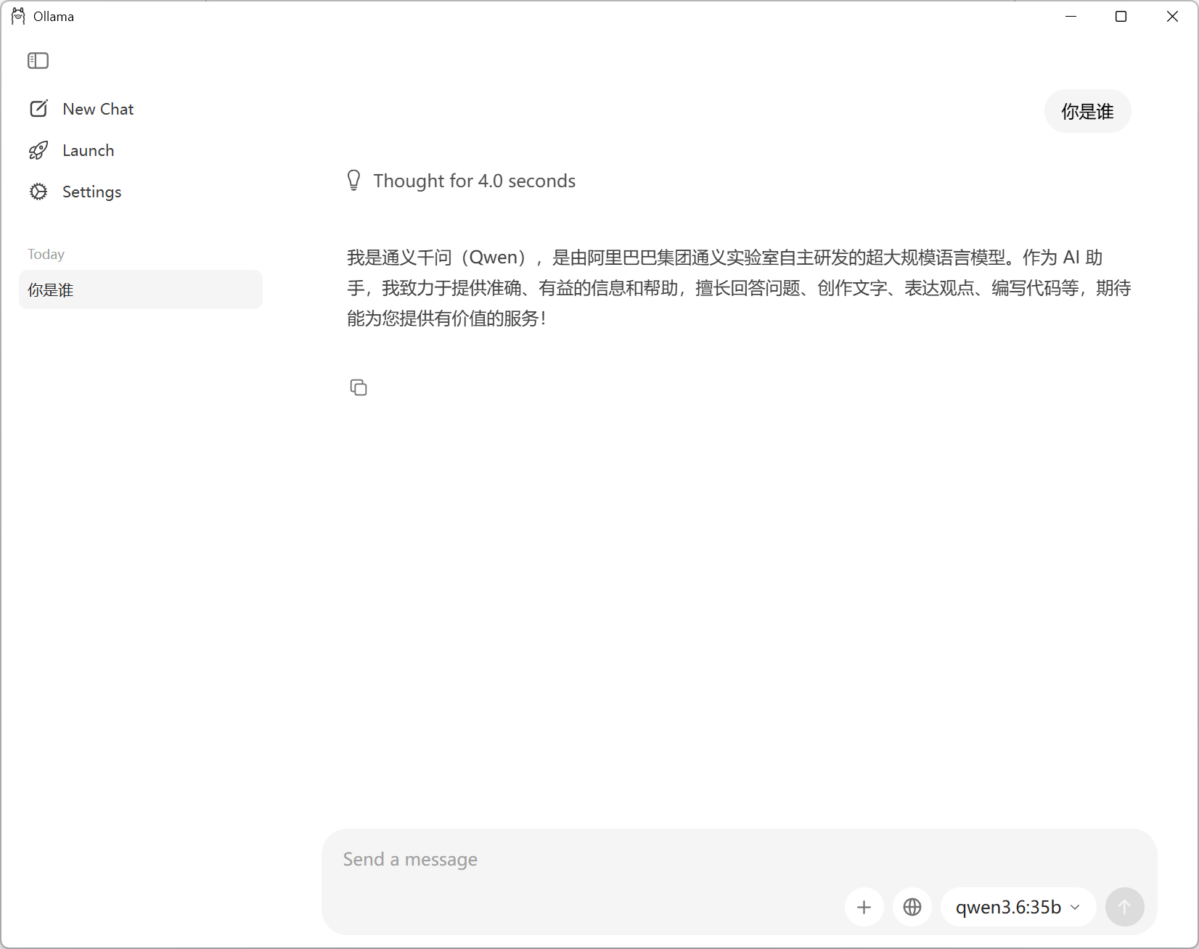Open the Launch page
Image resolution: width=1199 pixels, height=949 pixels.
[x=71, y=150]
